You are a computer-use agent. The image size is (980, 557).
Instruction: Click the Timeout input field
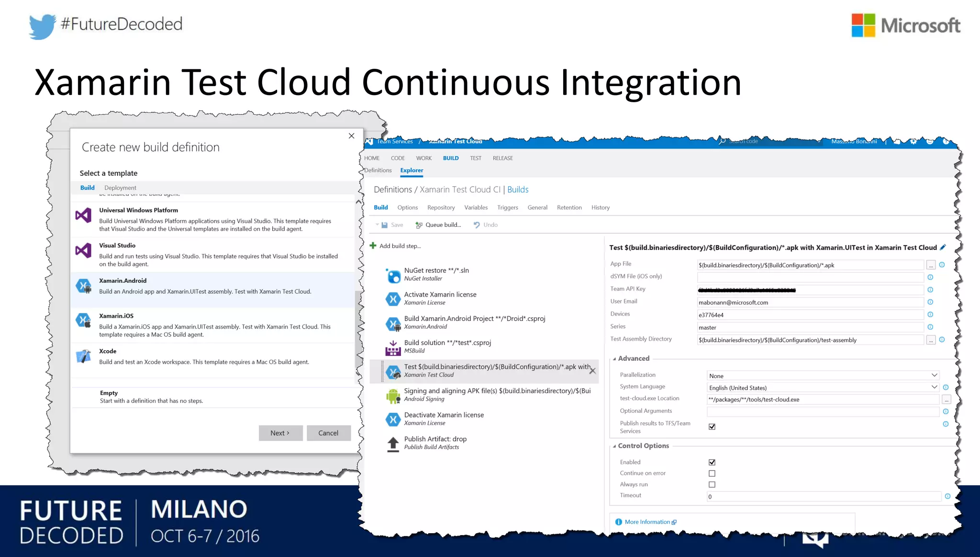click(824, 496)
